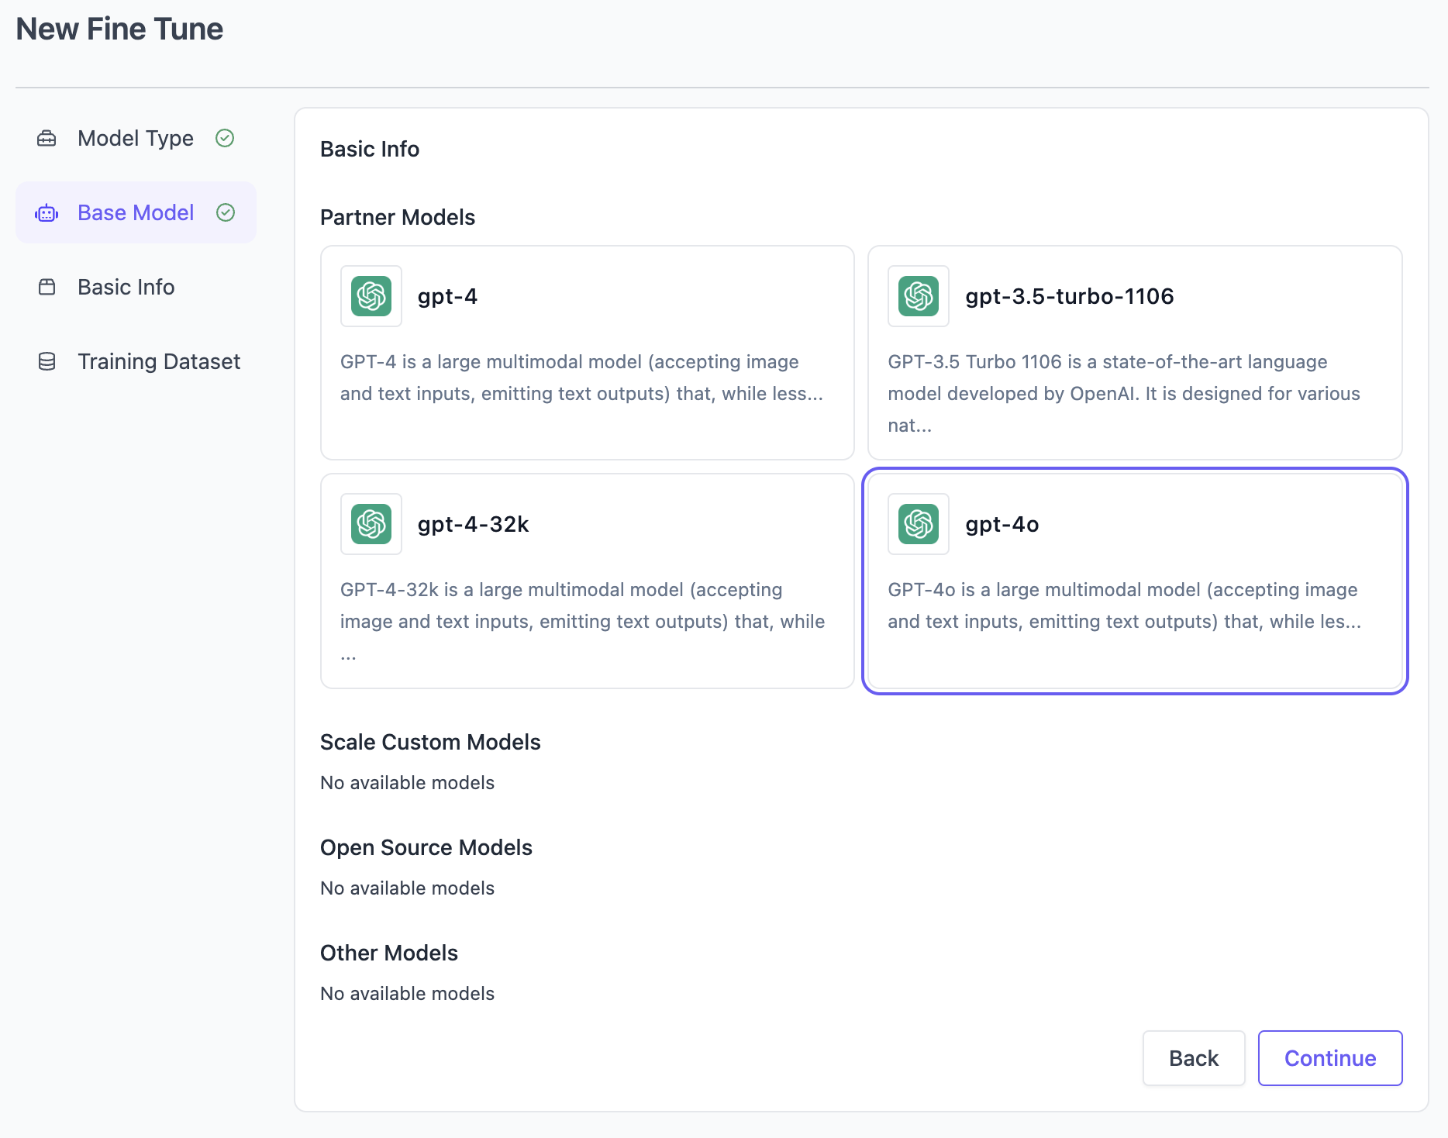Click 'No available models' under Open Source Models

pos(407,888)
